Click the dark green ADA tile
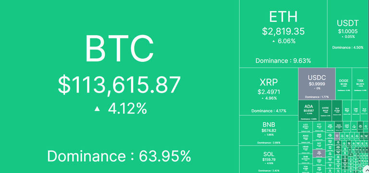The width and height of the screenshot is (369, 173). 308,111
